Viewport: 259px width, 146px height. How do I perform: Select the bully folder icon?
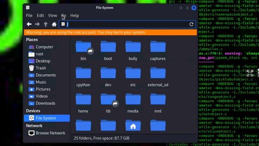(133, 47)
